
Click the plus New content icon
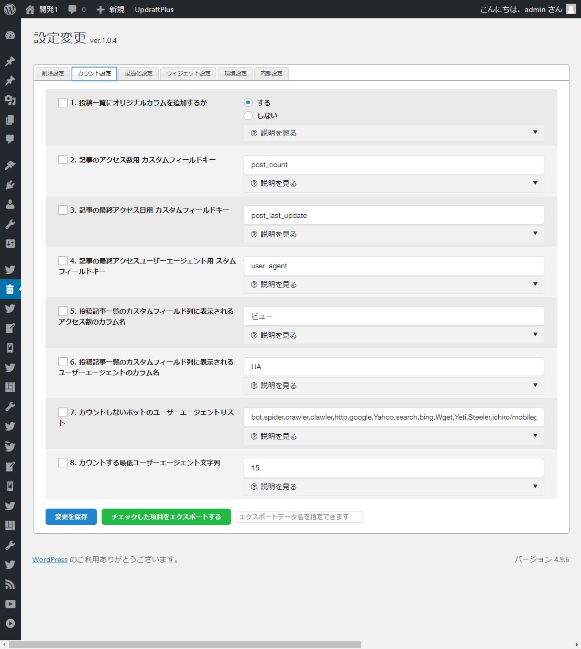101,9
